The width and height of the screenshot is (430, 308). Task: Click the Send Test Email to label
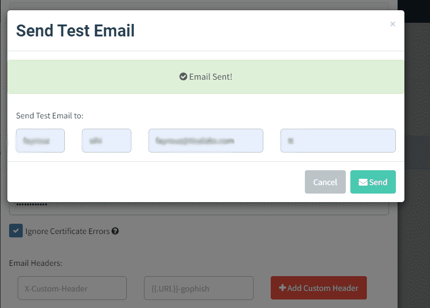pyautogui.click(x=49, y=116)
